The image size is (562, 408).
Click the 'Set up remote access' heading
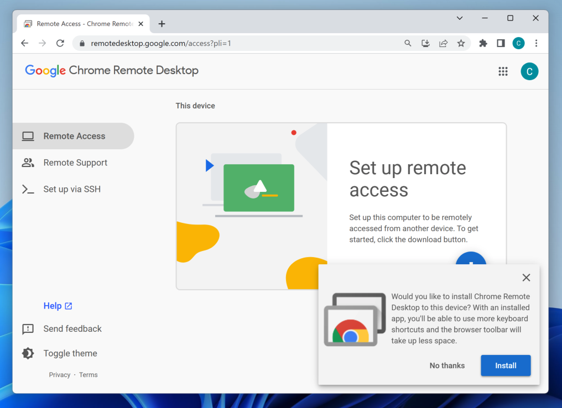408,179
